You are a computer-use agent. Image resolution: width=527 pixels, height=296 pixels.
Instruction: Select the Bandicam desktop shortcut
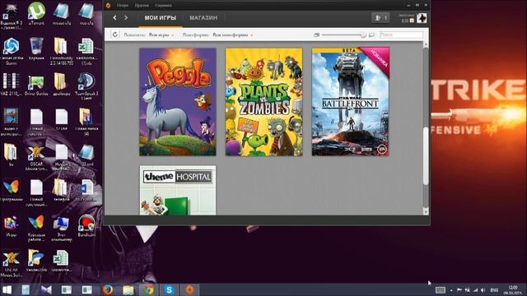86,226
